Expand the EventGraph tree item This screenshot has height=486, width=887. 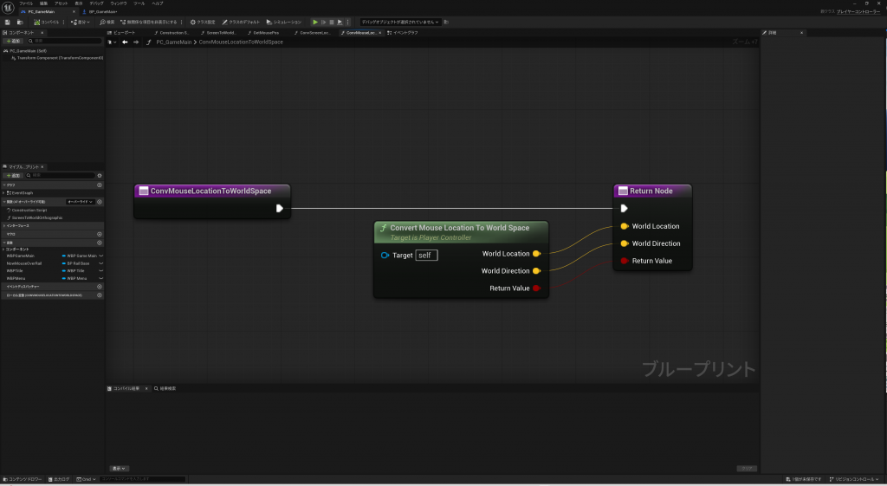(3, 193)
